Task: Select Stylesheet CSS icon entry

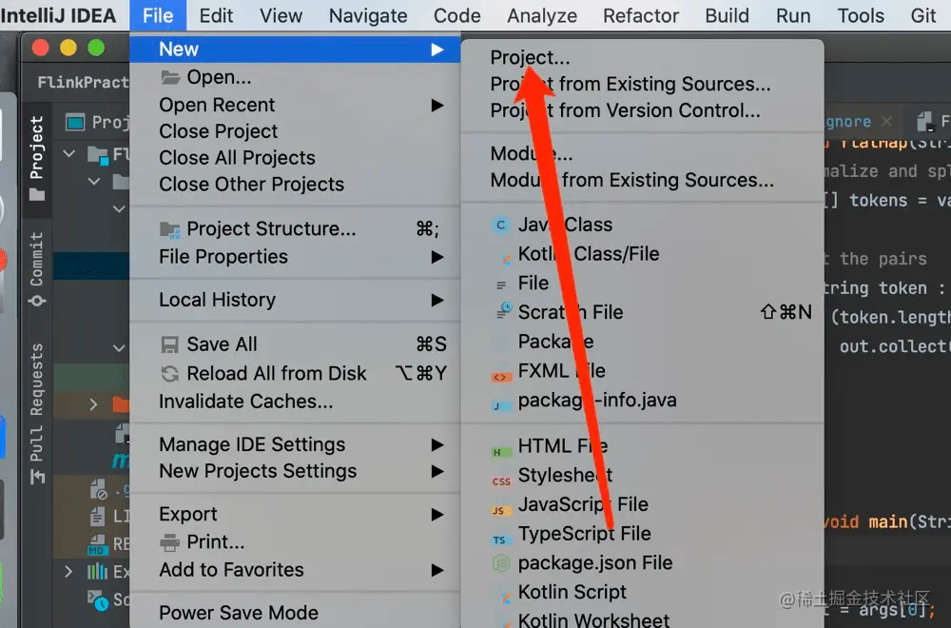Action: (501, 481)
